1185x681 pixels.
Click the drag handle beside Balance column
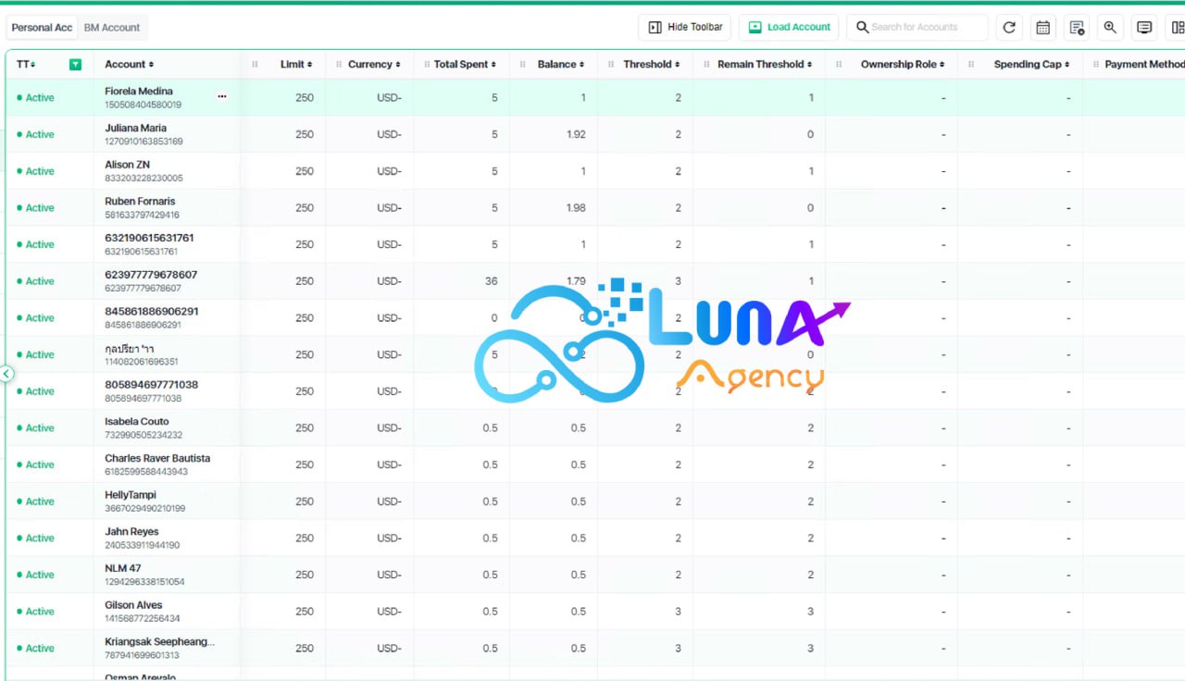523,65
